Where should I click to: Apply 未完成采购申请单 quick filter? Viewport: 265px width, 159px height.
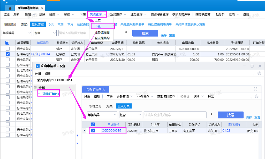tap(132, 24)
